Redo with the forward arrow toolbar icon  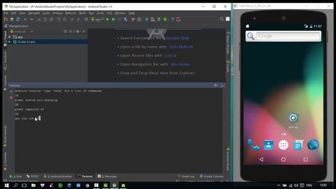[x=31, y=19]
